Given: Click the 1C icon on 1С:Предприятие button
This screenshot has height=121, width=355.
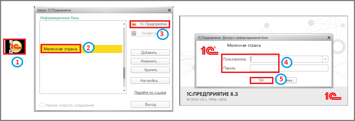Looking at the screenshot, I should click(x=134, y=24).
